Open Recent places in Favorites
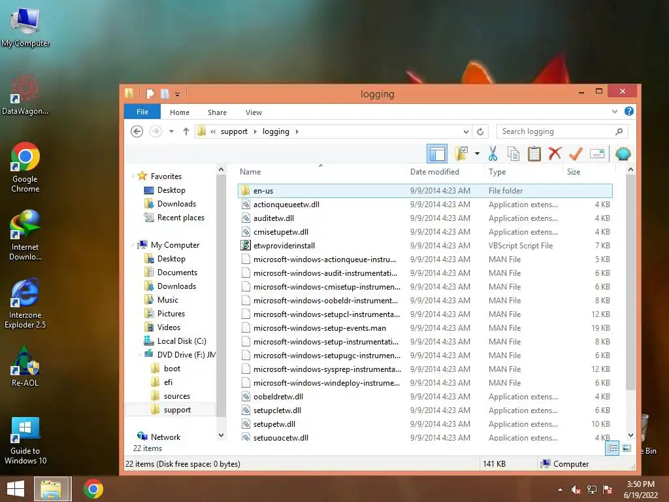 click(x=174, y=218)
